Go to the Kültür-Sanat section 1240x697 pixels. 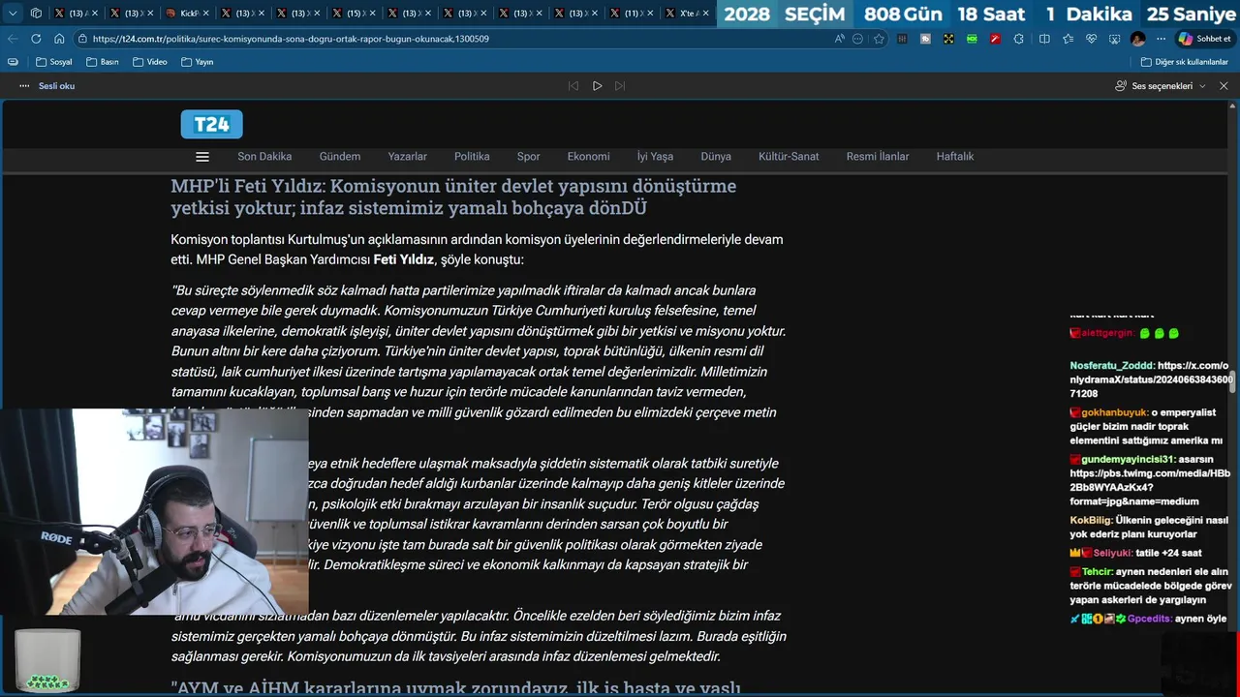tap(789, 157)
